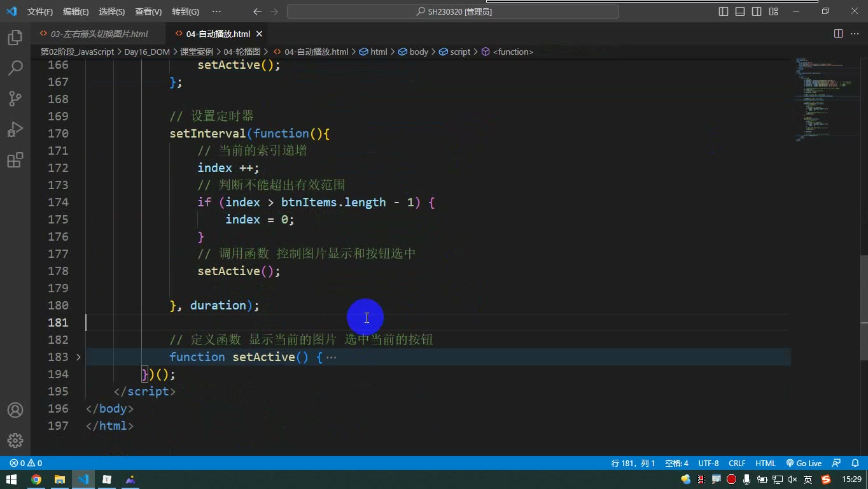Viewport: 868px width, 489px height.
Task: Click the HTML language mode
Action: pos(766,464)
